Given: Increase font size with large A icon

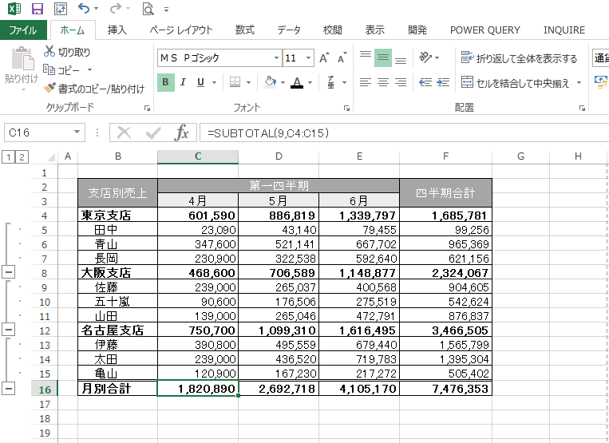Looking at the screenshot, I should (x=324, y=58).
